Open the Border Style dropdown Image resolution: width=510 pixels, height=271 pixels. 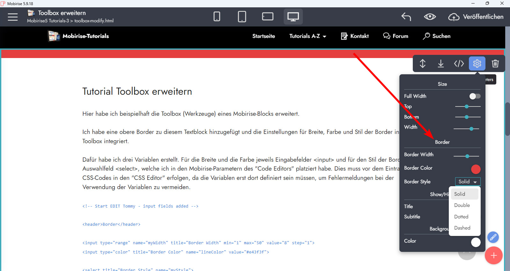[x=468, y=181]
